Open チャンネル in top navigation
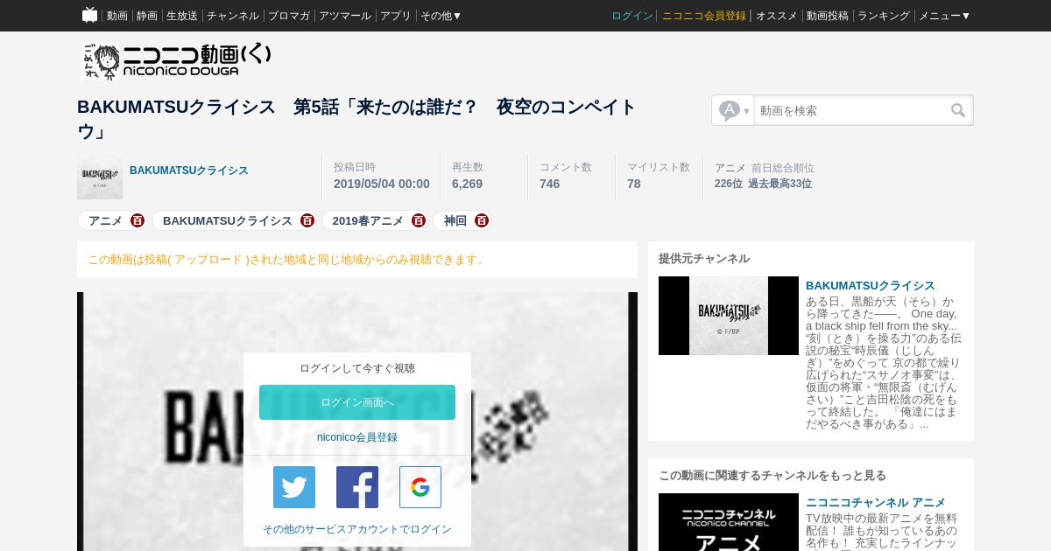The height and width of the screenshot is (551, 1051). coord(233,16)
